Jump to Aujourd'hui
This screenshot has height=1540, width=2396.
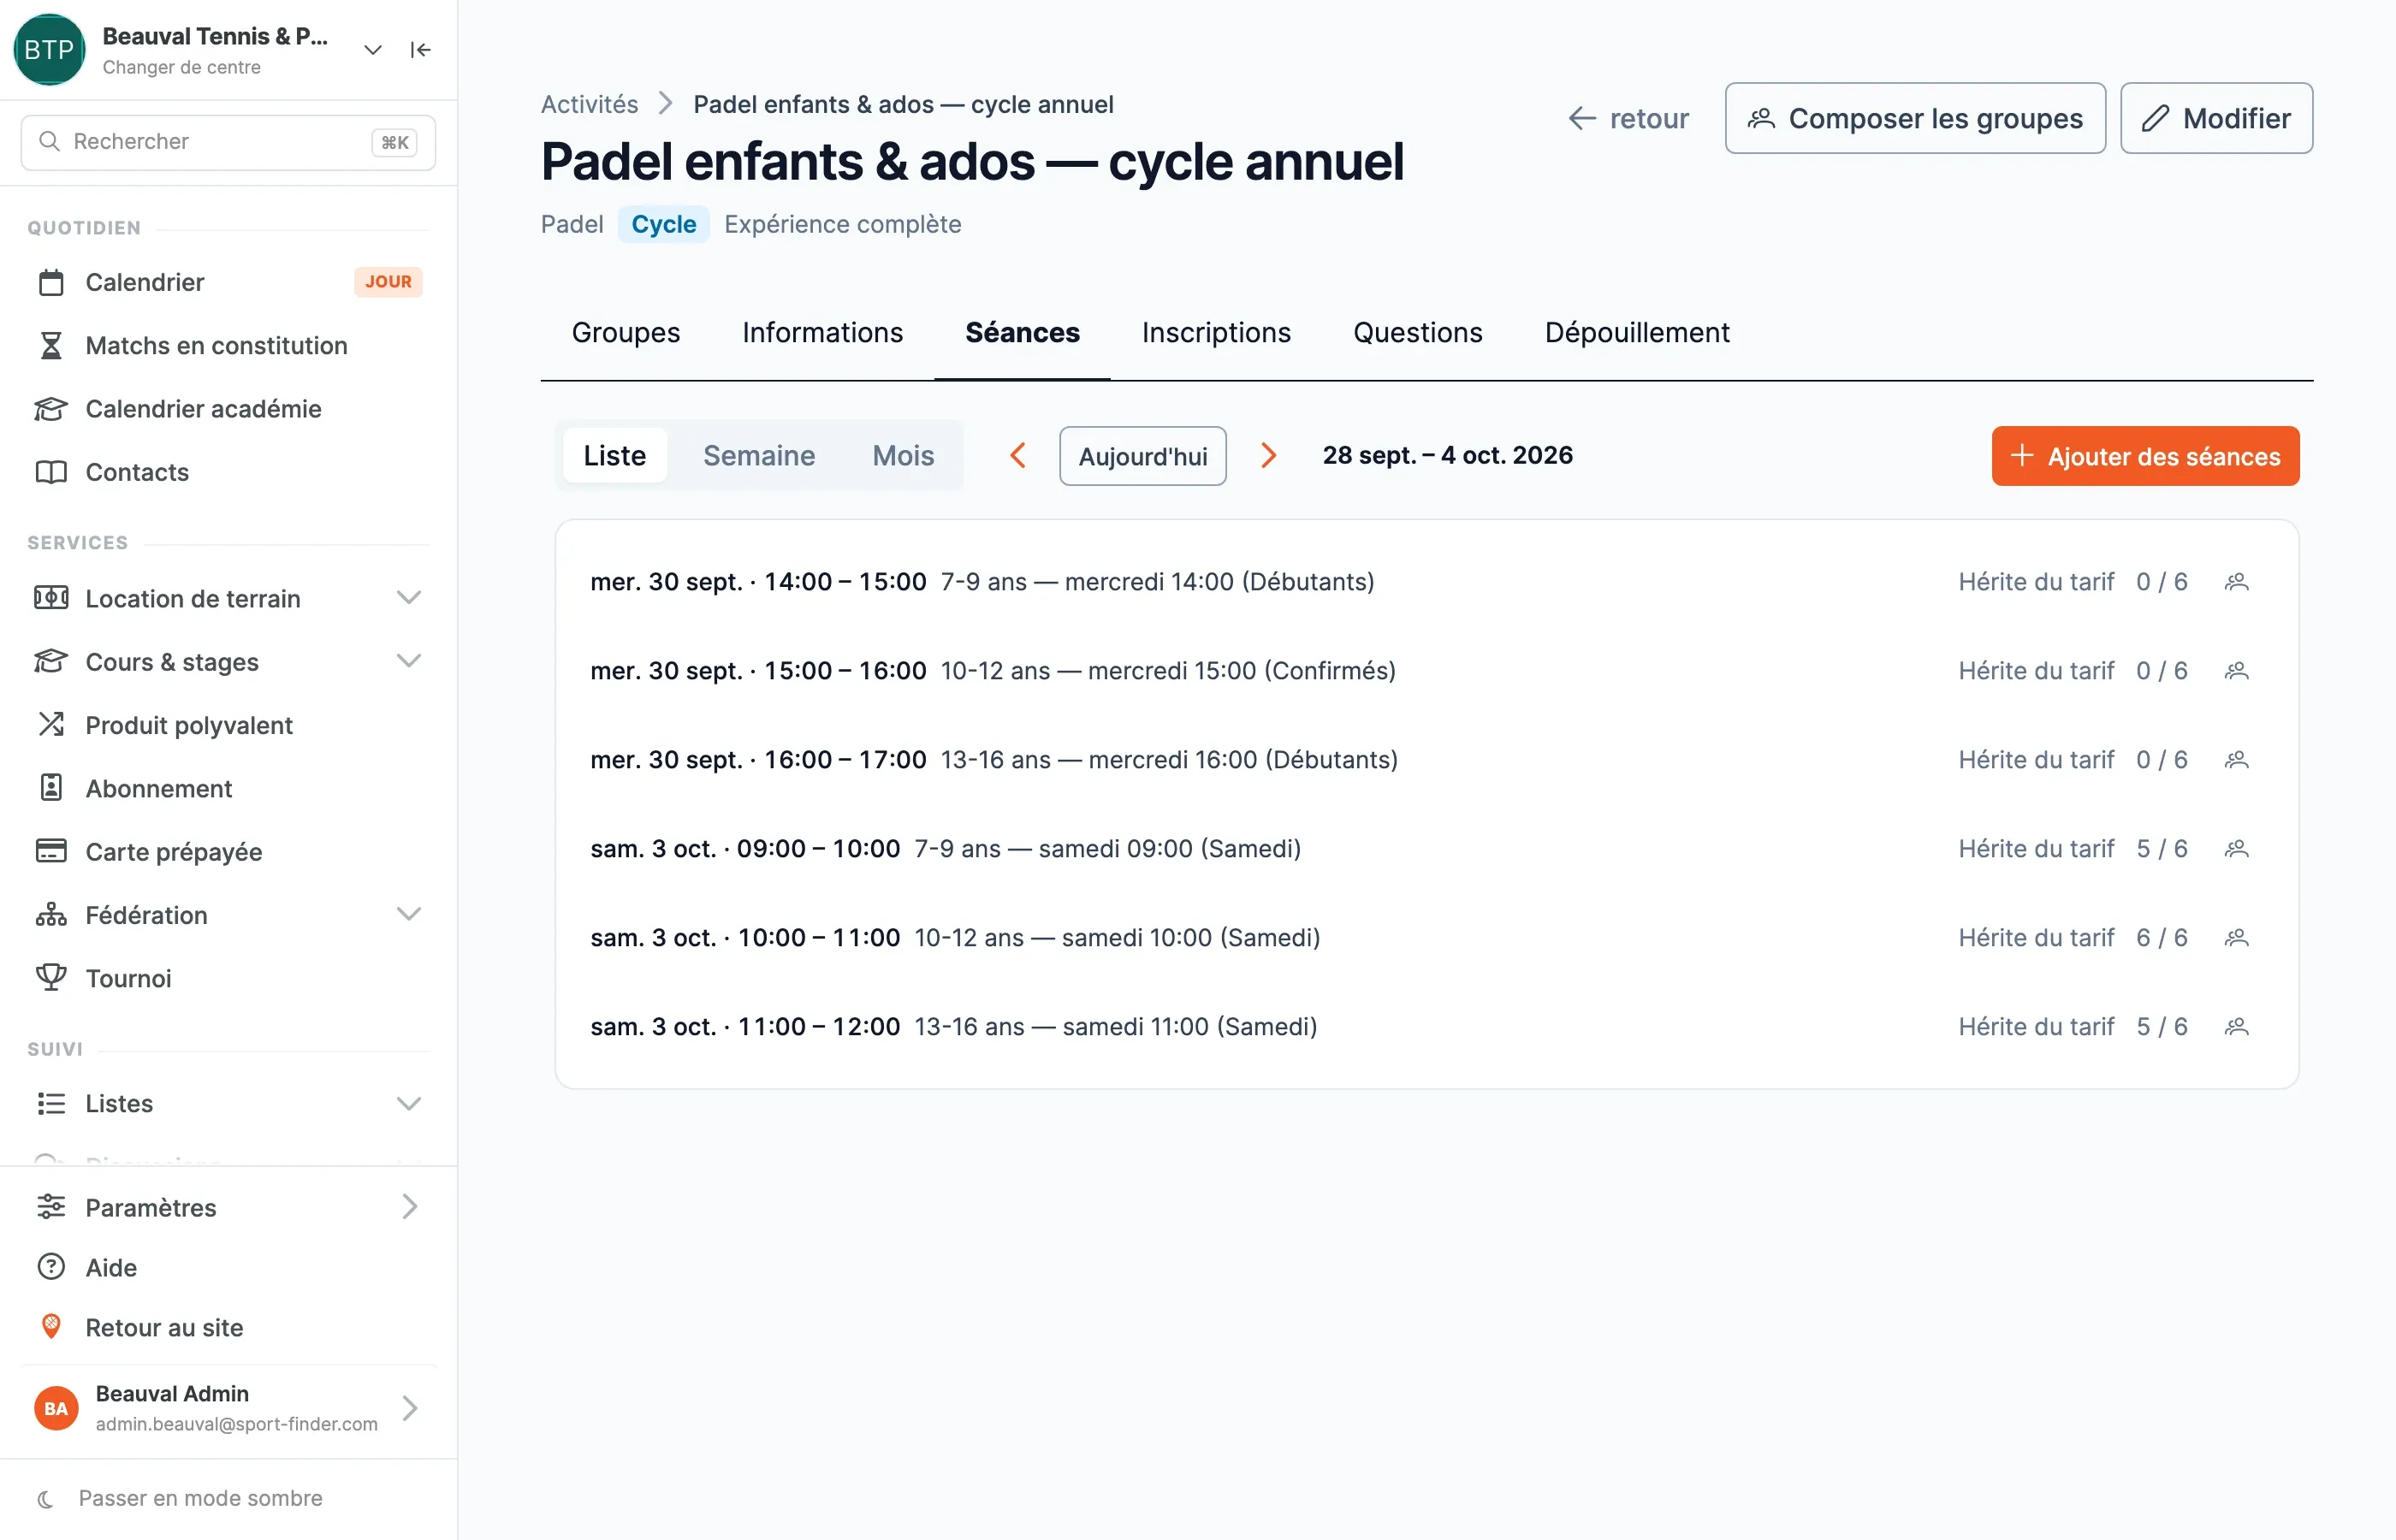[1142, 456]
